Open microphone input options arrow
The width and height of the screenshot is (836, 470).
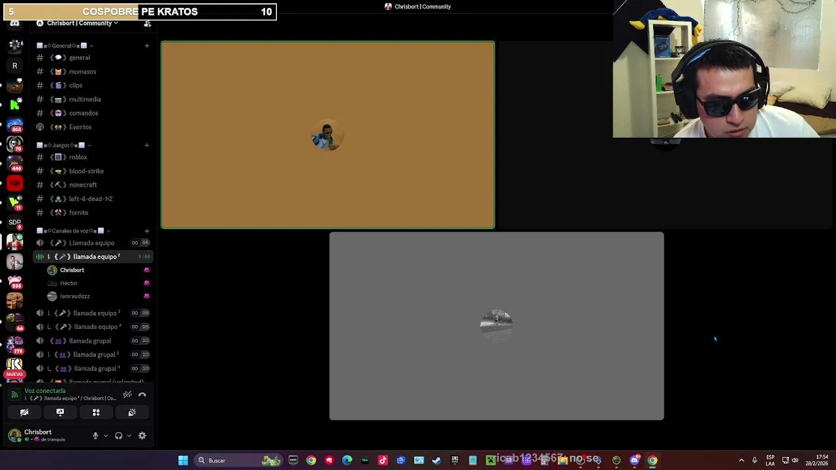[105, 435]
